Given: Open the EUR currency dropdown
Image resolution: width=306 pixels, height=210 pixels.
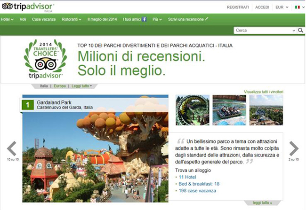Looking at the screenshot, I should click(282, 7).
